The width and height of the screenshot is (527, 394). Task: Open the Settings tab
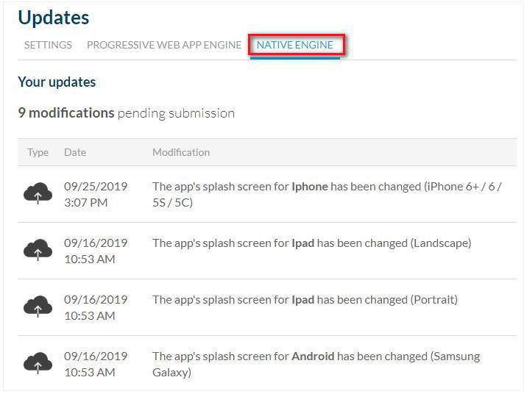point(48,45)
